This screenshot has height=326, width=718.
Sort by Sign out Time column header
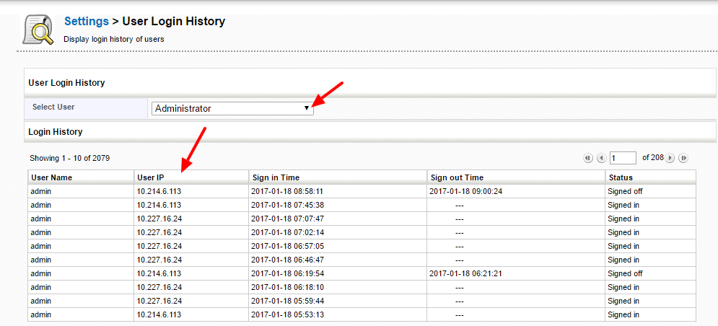457,177
